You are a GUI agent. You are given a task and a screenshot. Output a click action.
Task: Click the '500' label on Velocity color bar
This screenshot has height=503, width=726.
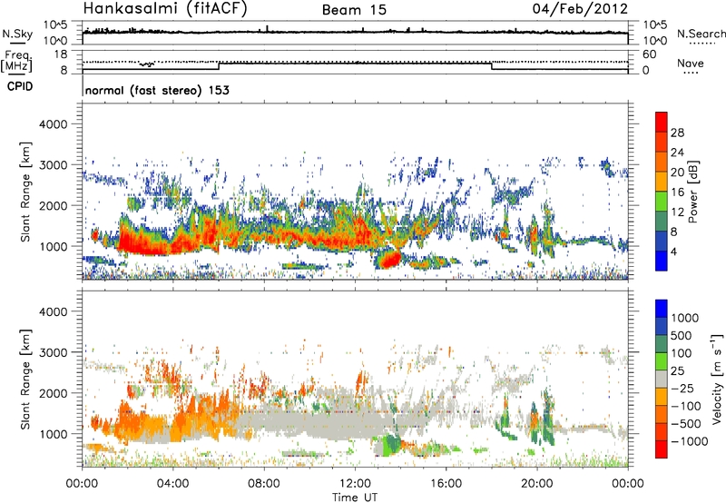[682, 336]
